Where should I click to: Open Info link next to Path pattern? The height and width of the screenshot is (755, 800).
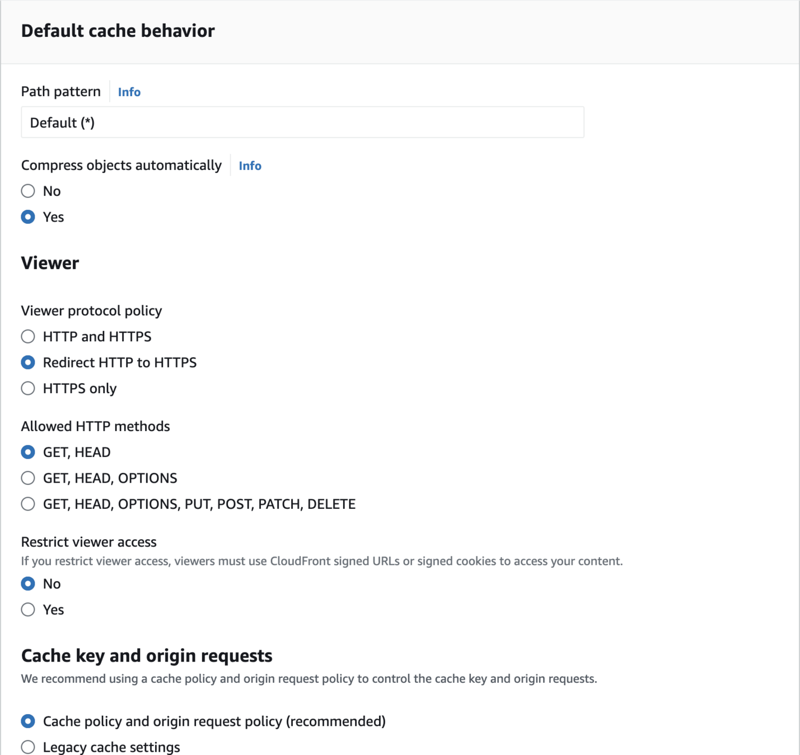tap(129, 92)
